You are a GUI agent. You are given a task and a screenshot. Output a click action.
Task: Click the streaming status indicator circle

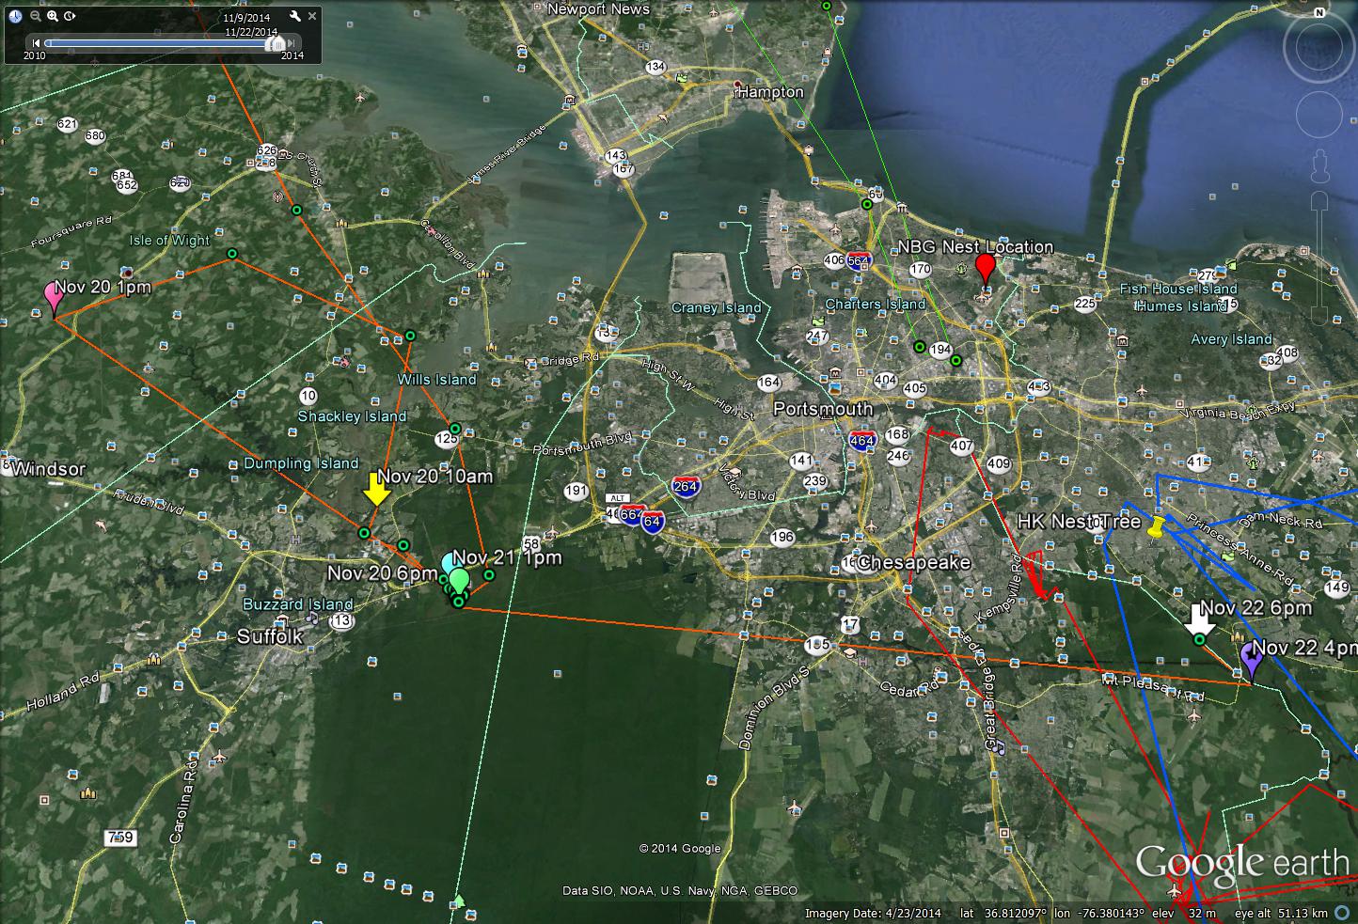(1342, 913)
